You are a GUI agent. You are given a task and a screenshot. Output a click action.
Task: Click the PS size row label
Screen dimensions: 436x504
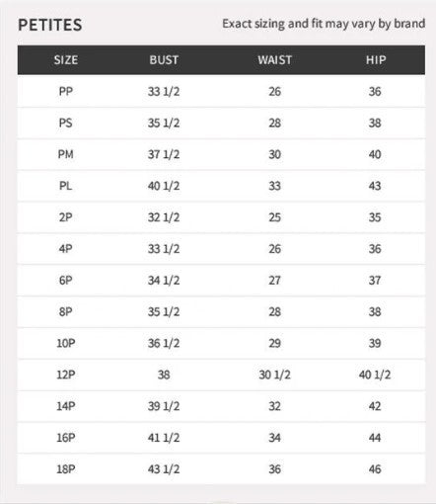(65, 123)
